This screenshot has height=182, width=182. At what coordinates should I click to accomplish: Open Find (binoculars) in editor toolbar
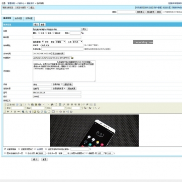52,105
